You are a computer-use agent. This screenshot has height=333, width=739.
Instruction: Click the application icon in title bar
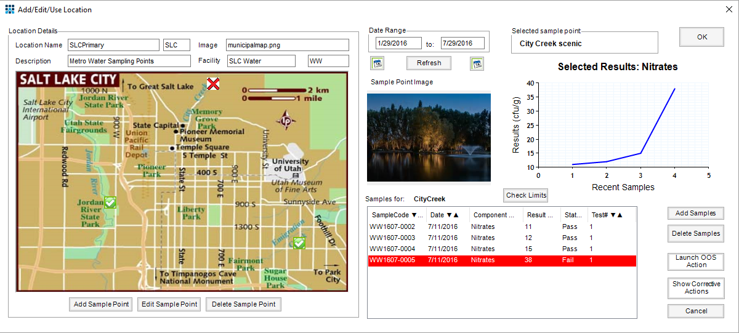(10, 9)
